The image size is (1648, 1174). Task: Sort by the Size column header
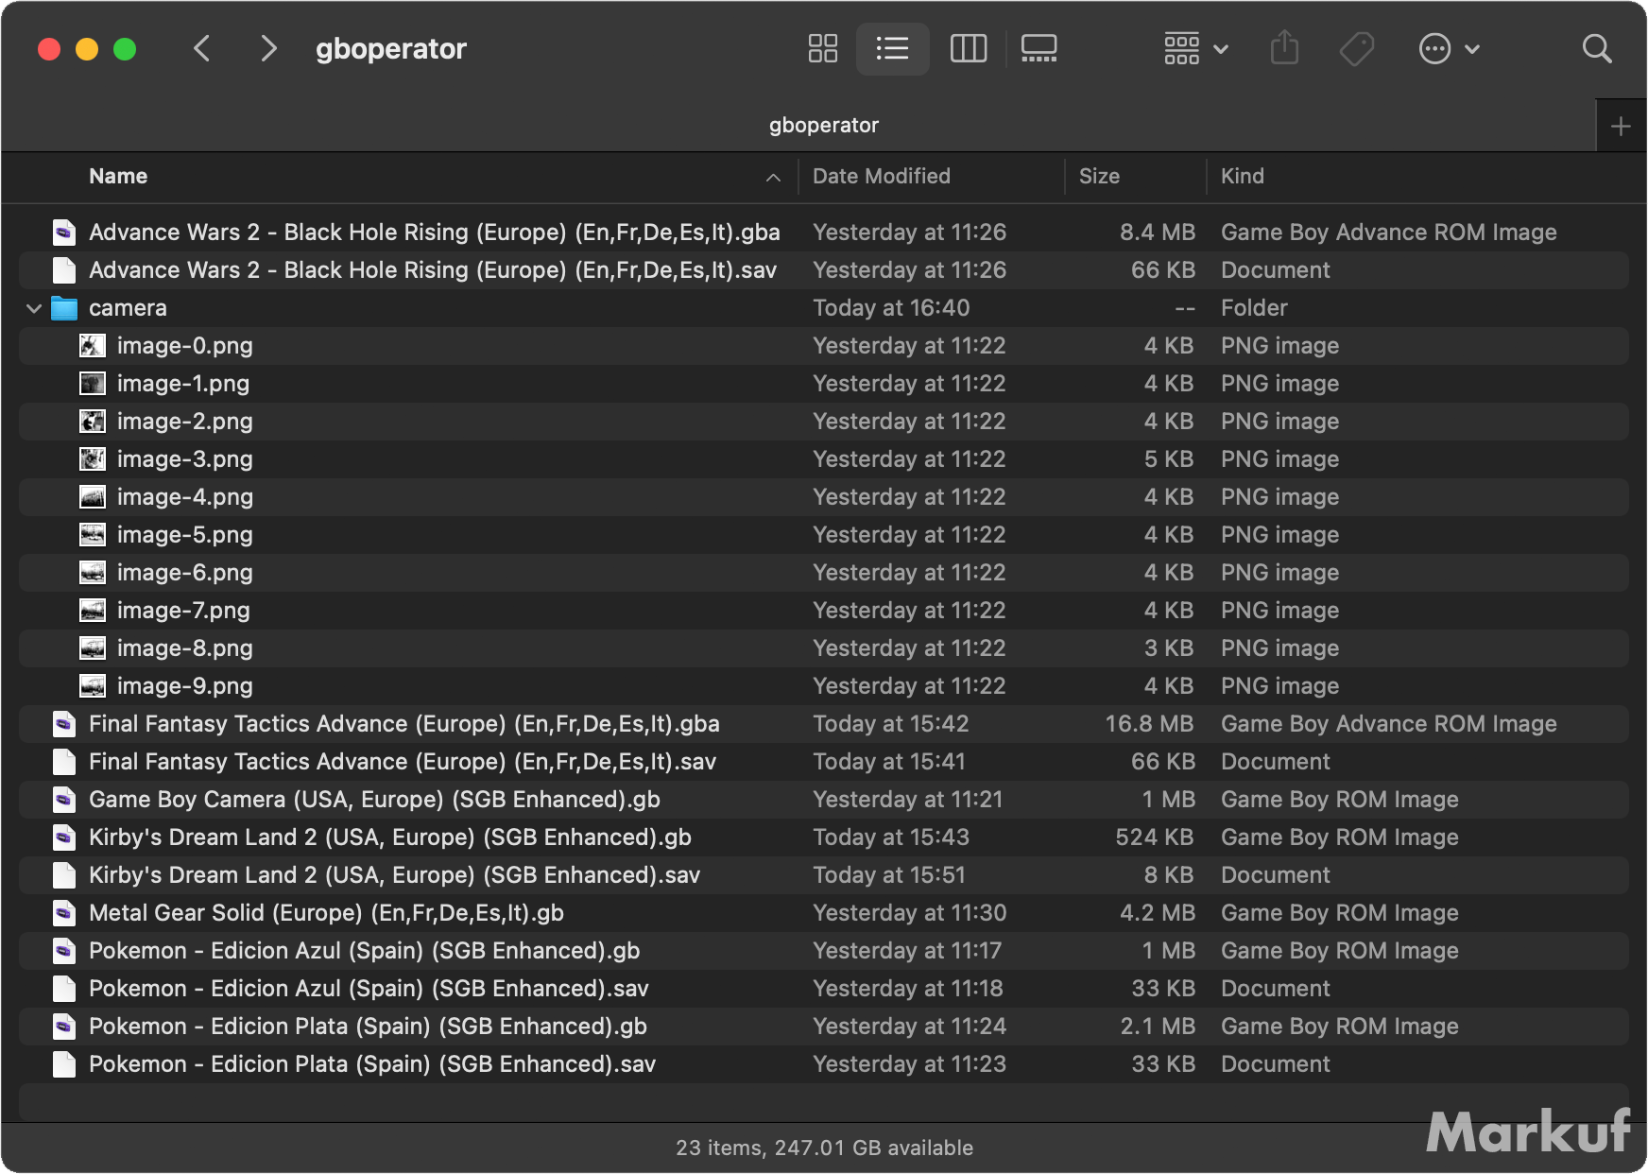coord(1099,176)
